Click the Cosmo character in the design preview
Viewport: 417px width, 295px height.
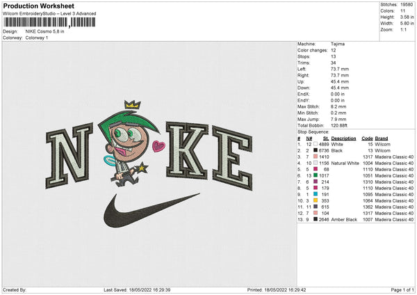click(x=129, y=144)
